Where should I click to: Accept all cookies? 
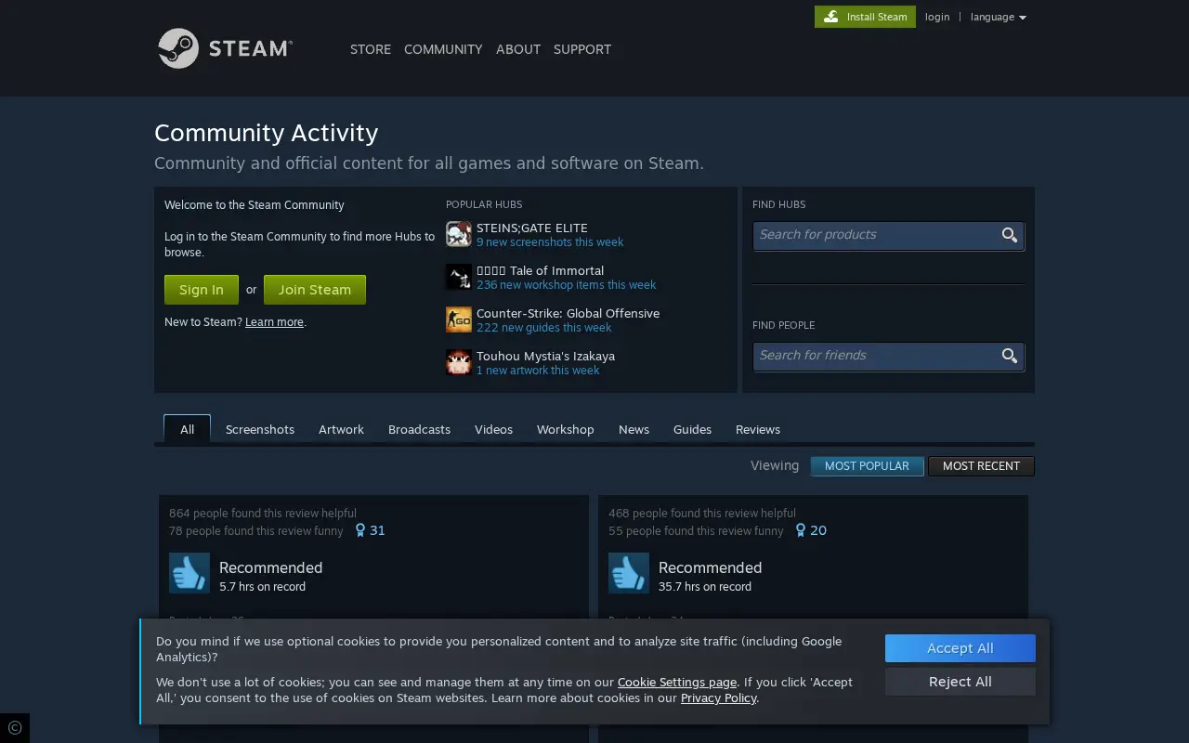960,648
